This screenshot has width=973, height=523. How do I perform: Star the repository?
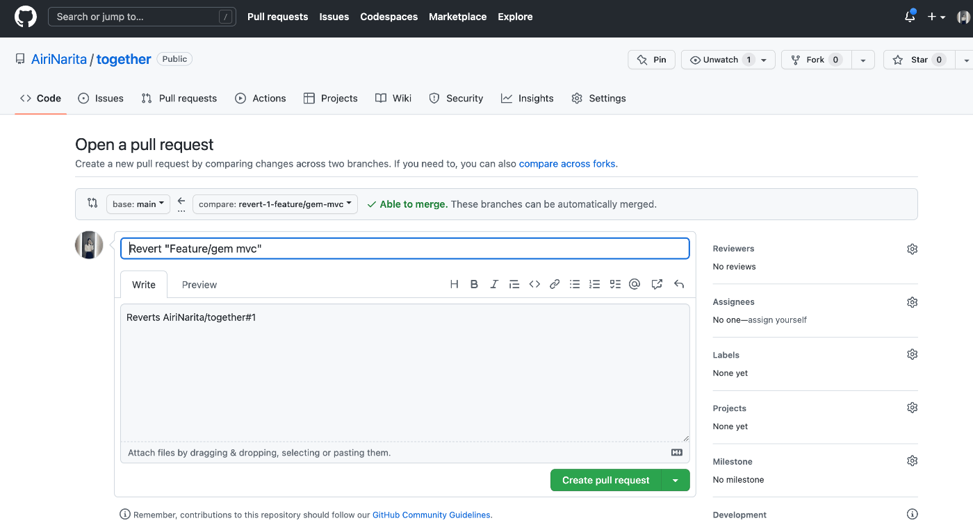(920, 60)
